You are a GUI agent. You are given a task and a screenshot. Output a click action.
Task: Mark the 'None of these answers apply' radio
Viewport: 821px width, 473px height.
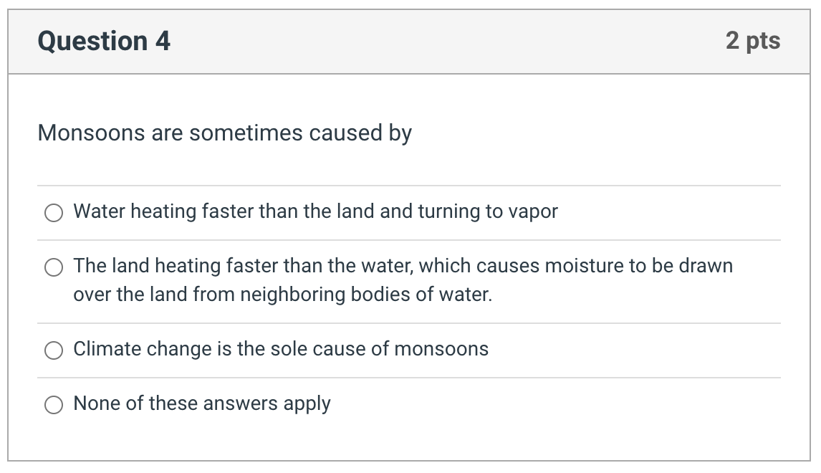point(54,405)
